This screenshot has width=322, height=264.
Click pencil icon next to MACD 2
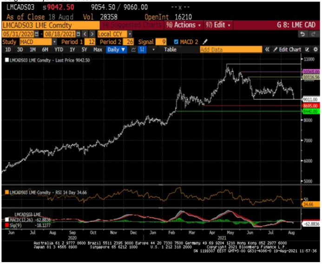coord(205,42)
